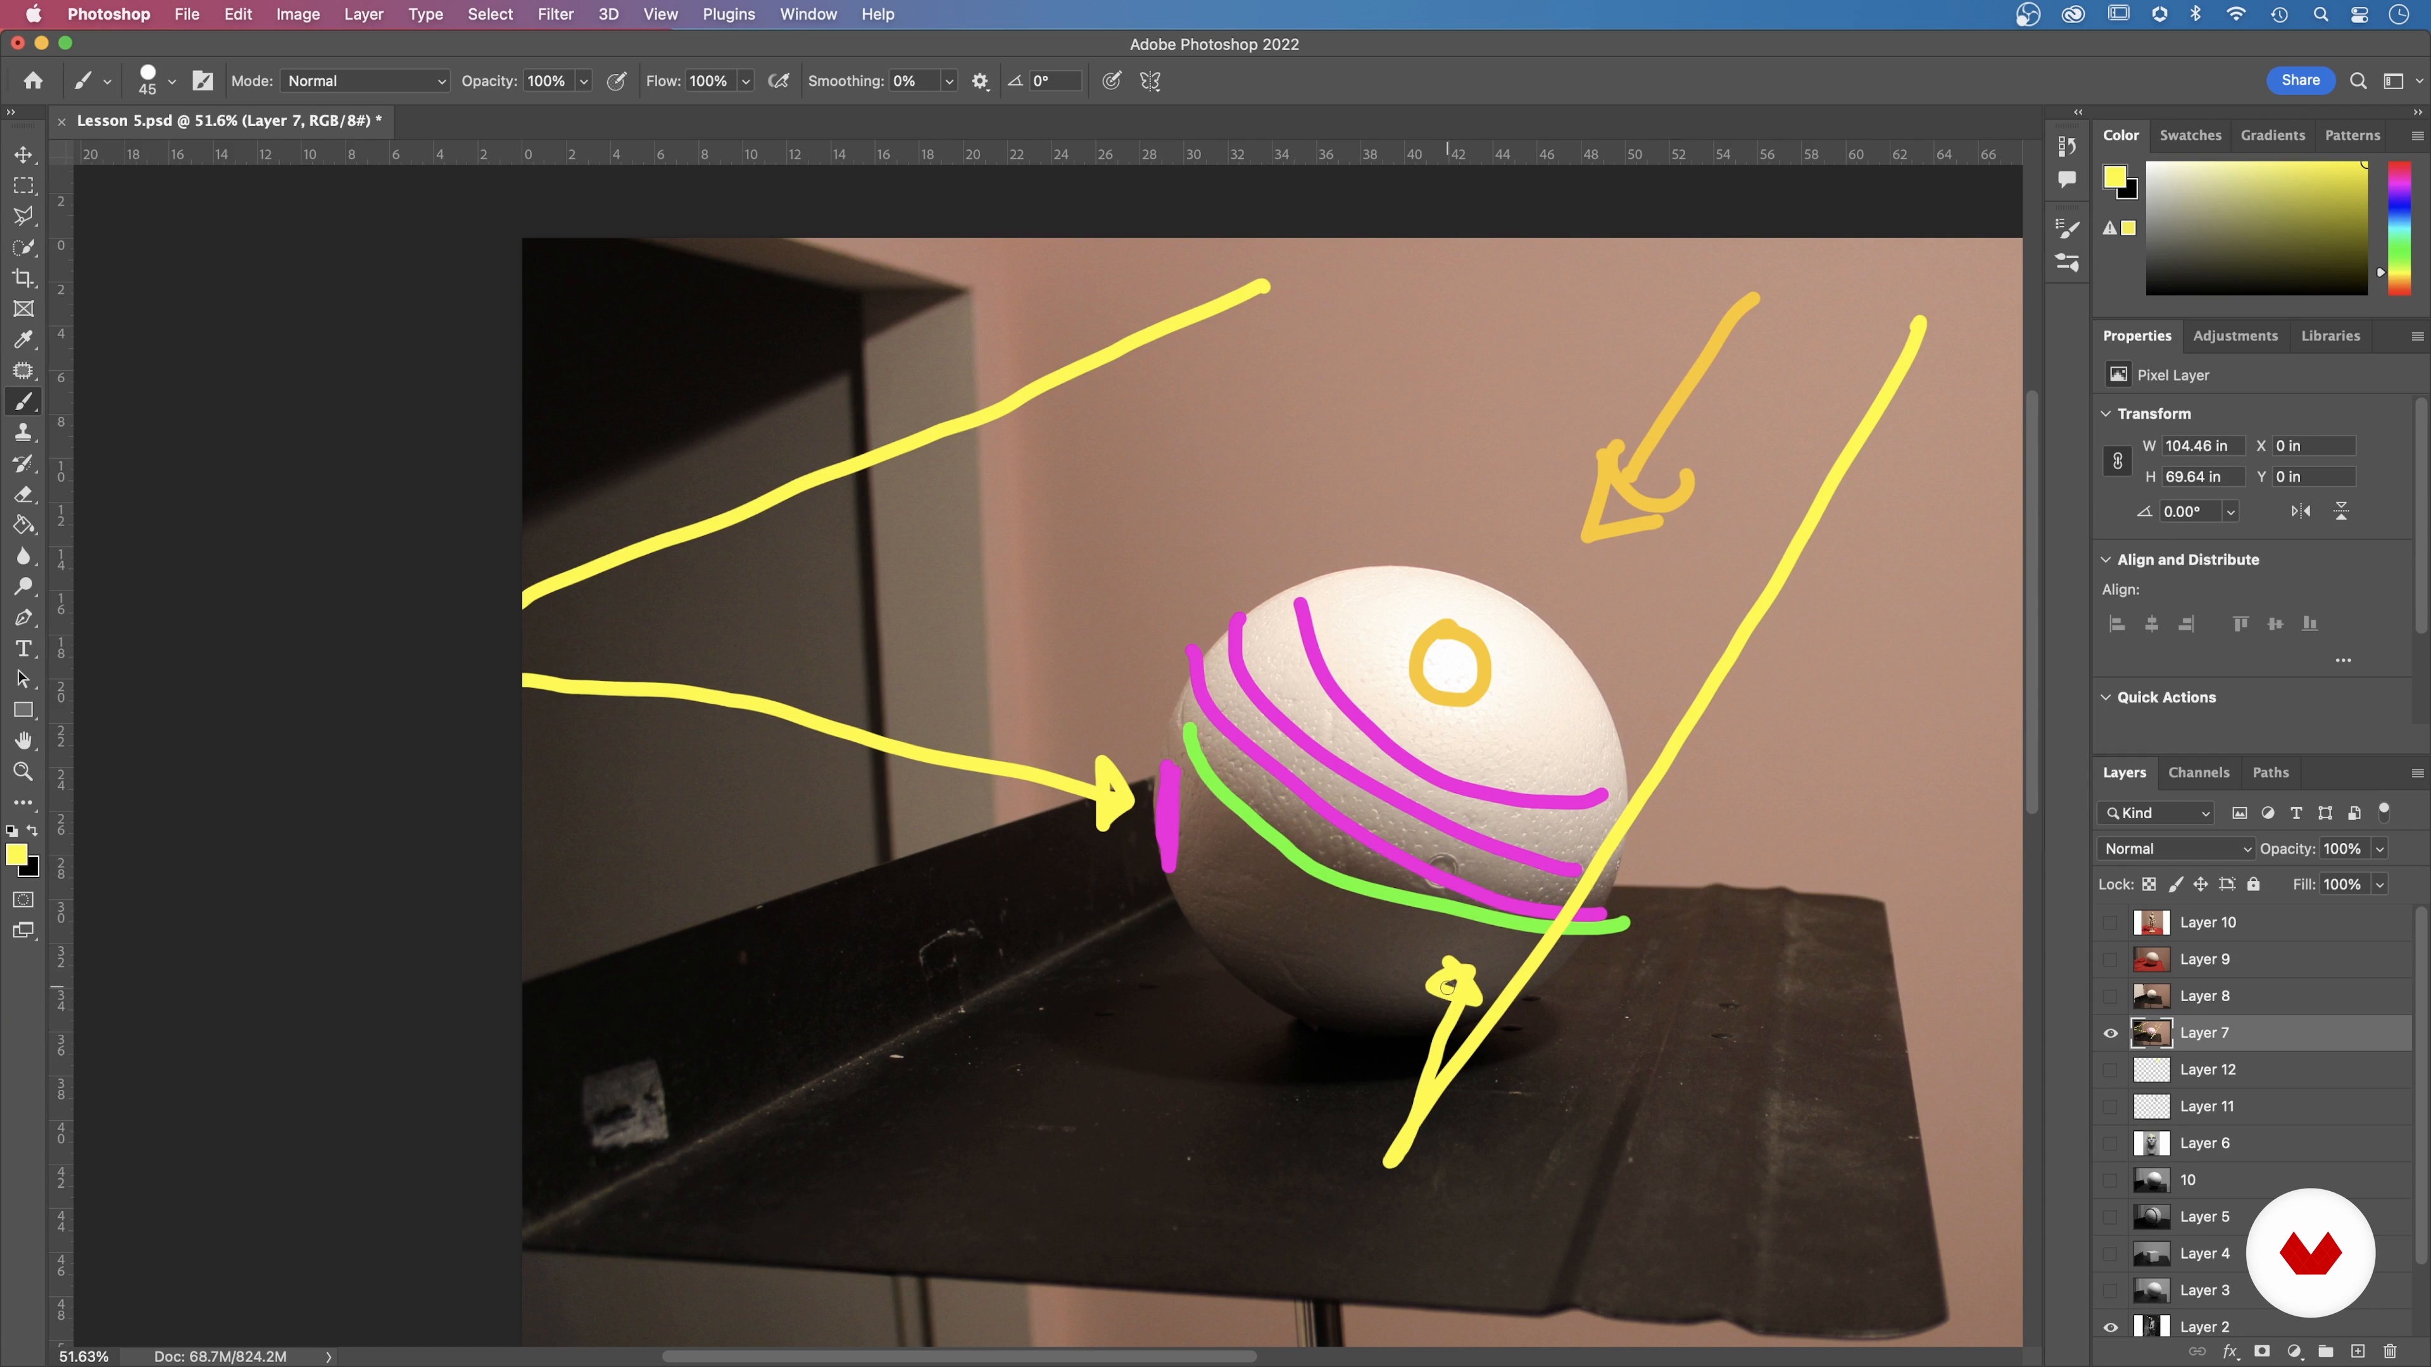Select the Move tool
The image size is (2431, 1367).
pos(23,154)
